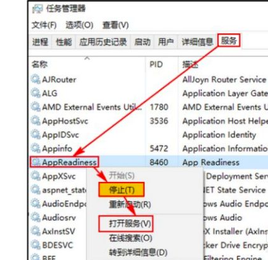Open the 查看(V) menu
Screen dimensions: 268x260
116,25
